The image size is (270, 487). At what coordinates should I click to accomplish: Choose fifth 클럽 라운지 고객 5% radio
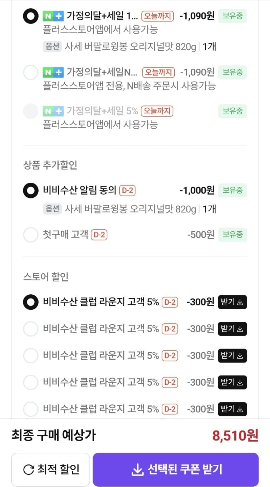click(30, 409)
